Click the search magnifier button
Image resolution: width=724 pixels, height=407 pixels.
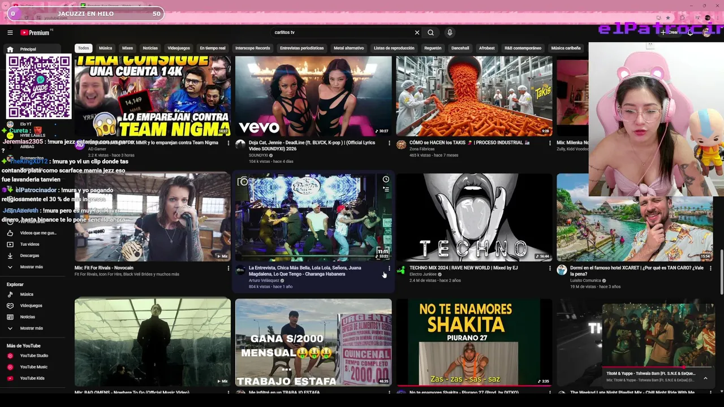click(430, 33)
